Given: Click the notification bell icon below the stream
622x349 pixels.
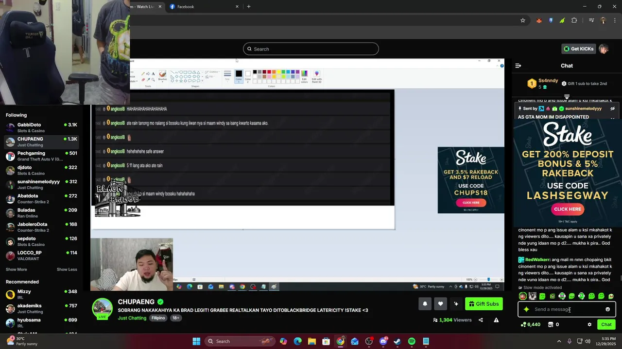Looking at the screenshot, I should pos(425,304).
